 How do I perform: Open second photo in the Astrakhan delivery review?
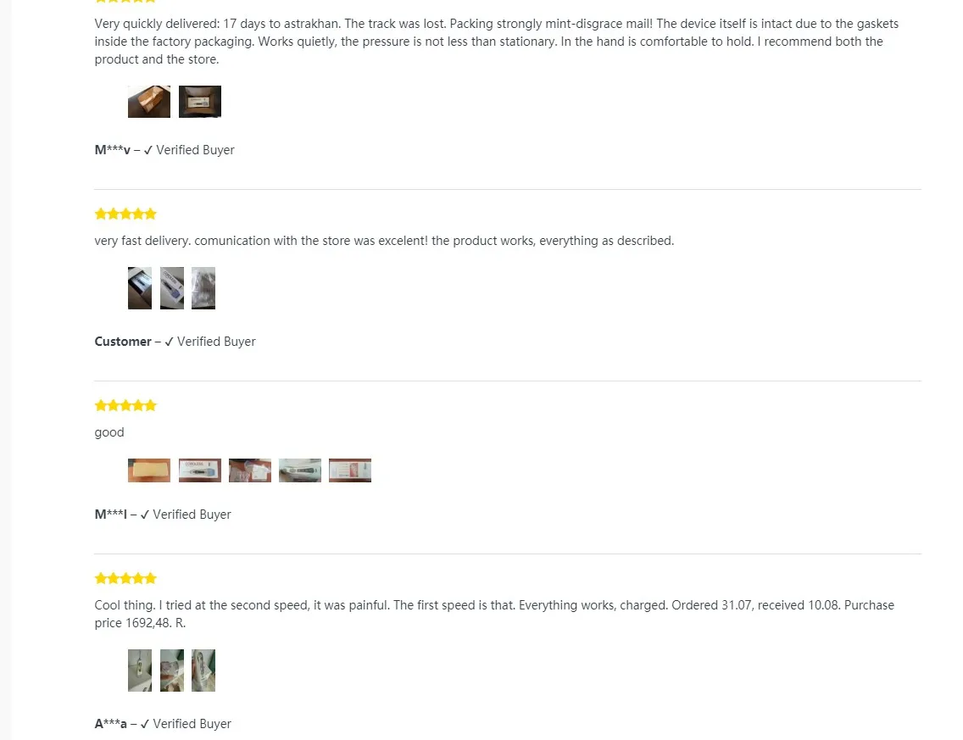click(199, 102)
